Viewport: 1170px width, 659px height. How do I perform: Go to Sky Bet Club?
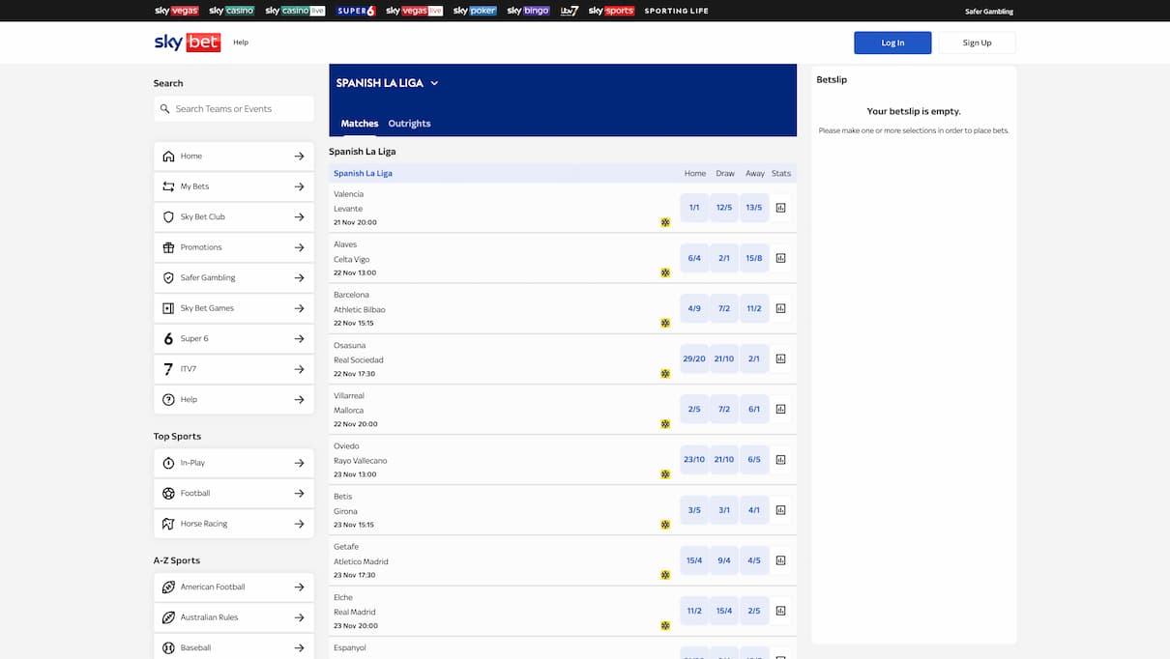pos(234,216)
